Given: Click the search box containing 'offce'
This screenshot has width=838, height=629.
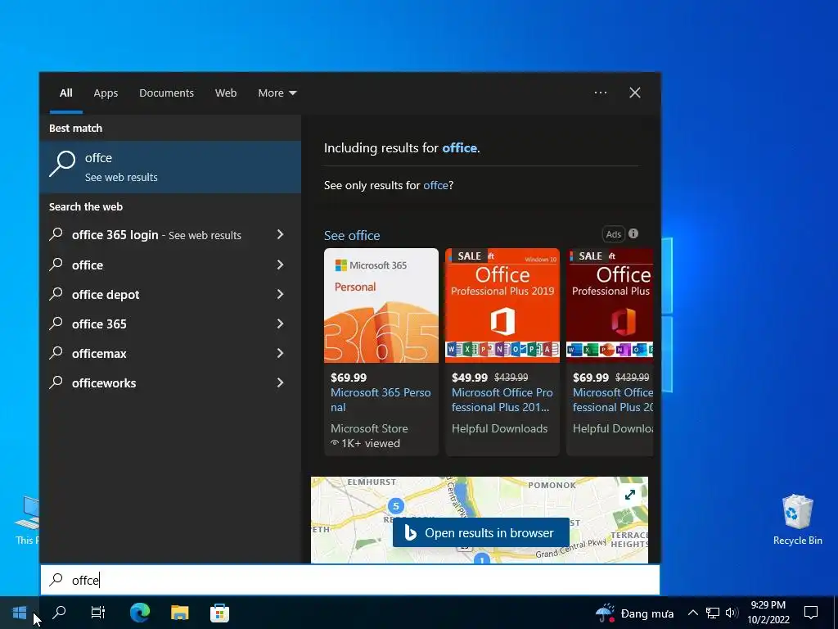Looking at the screenshot, I should 350,580.
